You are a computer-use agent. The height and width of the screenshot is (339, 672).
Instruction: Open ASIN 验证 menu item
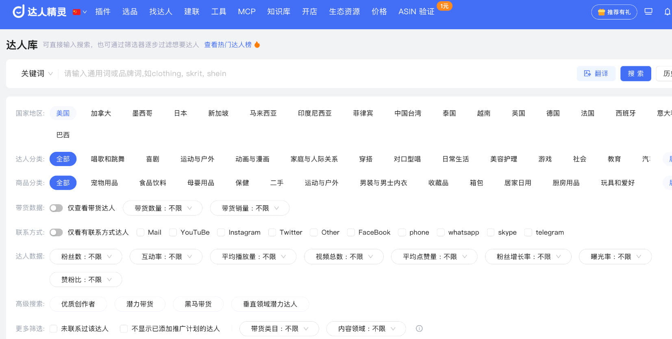point(416,12)
